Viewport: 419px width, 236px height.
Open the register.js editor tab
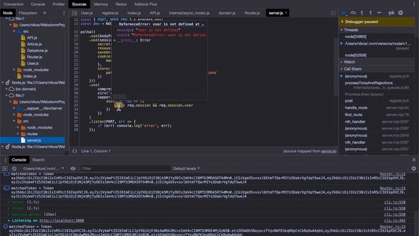point(110,13)
